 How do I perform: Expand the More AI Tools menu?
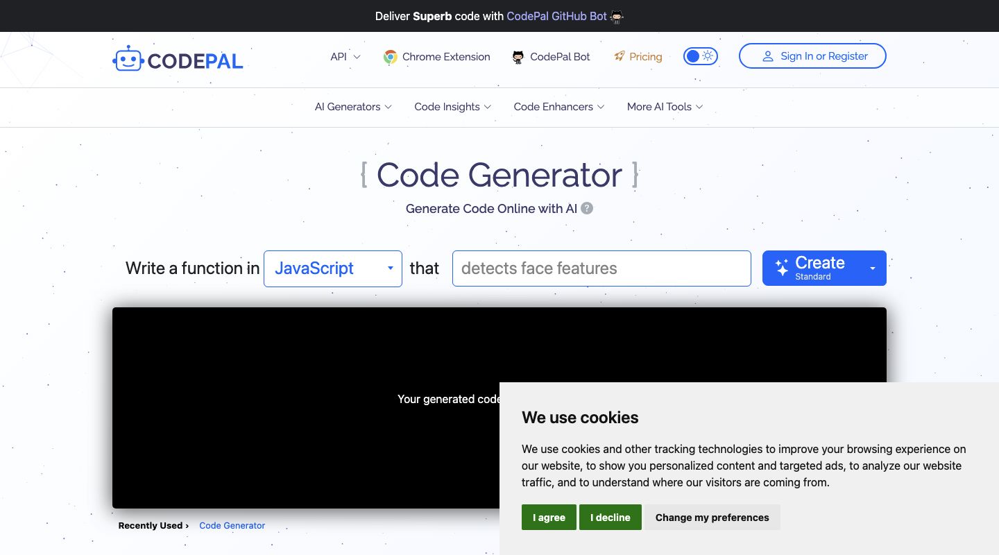coord(665,107)
